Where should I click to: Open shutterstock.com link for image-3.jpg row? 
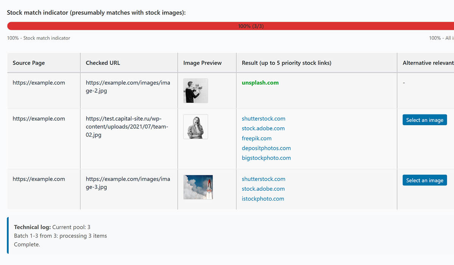(x=263, y=179)
